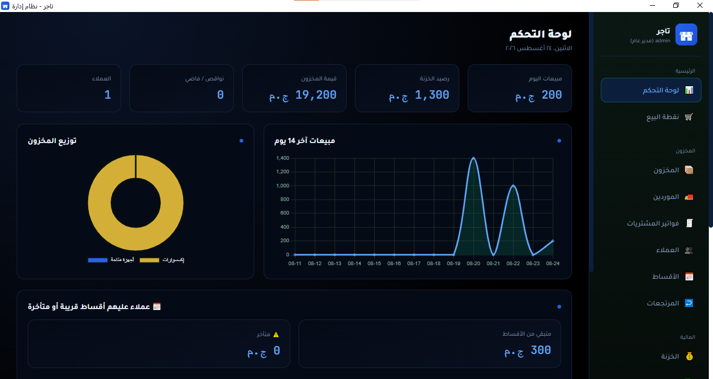This screenshot has width=713, height=379.
Task: Click the window's right edge vertical scrollbar
Action: [x=710, y=120]
